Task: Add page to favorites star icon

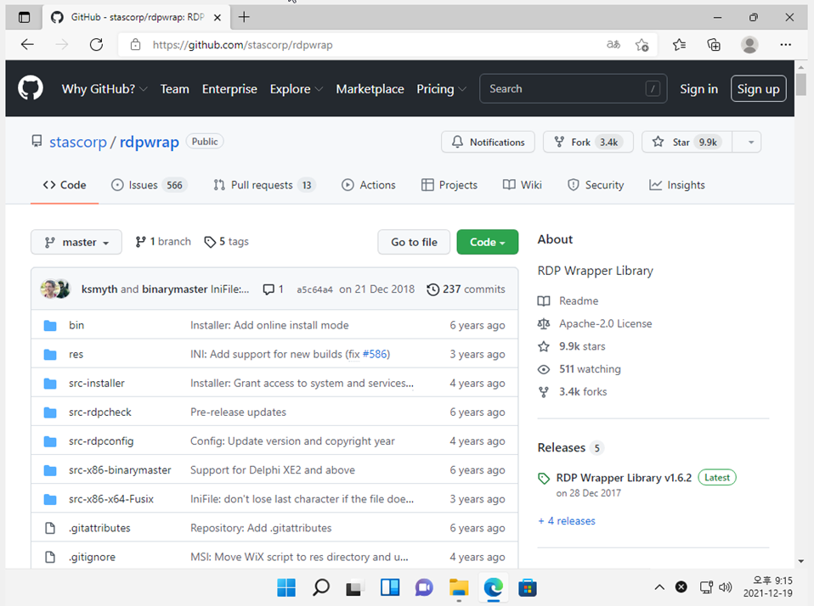Action: 642,45
